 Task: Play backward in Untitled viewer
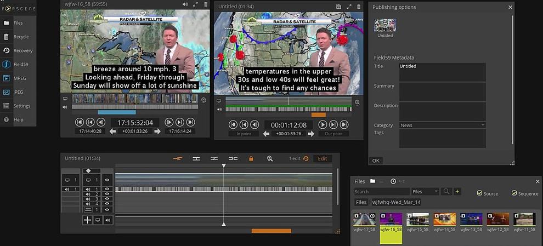[254, 124]
